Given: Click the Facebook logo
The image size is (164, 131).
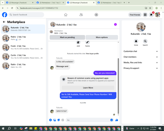Looking at the screenshot, I should pyautogui.click(x=5, y=15).
